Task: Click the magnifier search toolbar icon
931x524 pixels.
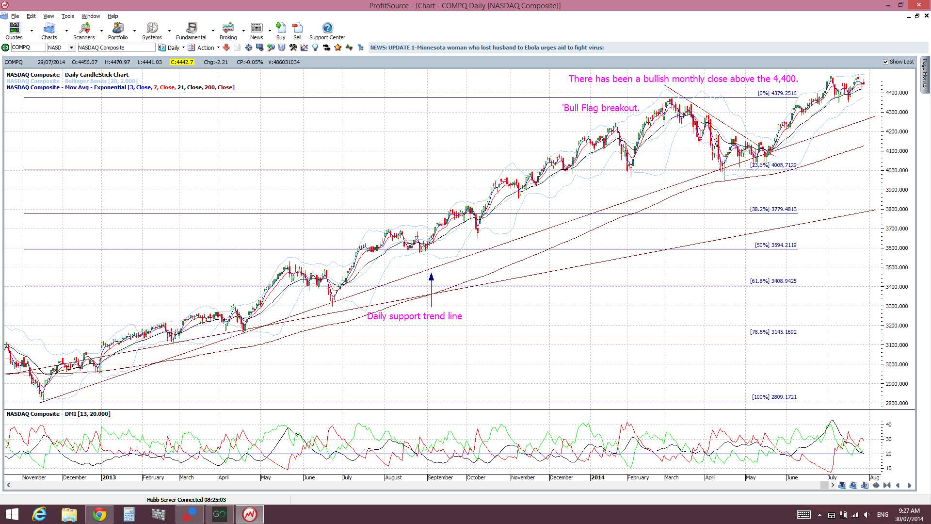Action: pyautogui.click(x=271, y=48)
